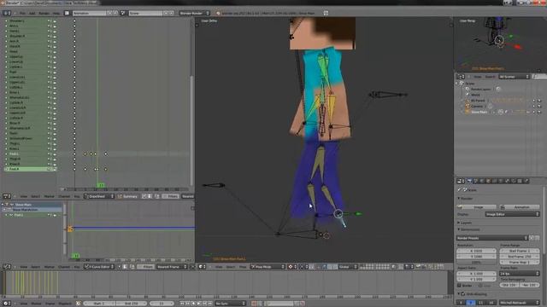Toggle lock on Shoulder.L channel
547x307 pixels.
pos(55,20)
